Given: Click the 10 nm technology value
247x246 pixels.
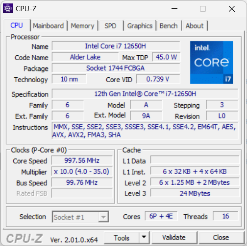Looking at the screenshot, I should tap(69, 79).
